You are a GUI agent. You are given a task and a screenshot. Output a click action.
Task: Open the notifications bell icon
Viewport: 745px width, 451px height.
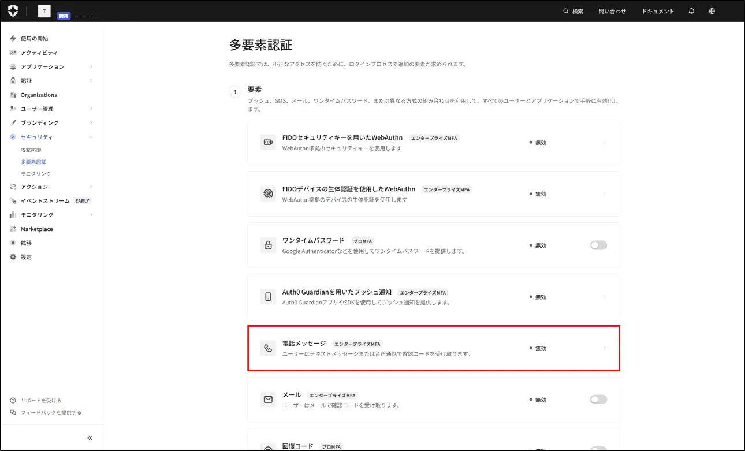coord(691,11)
